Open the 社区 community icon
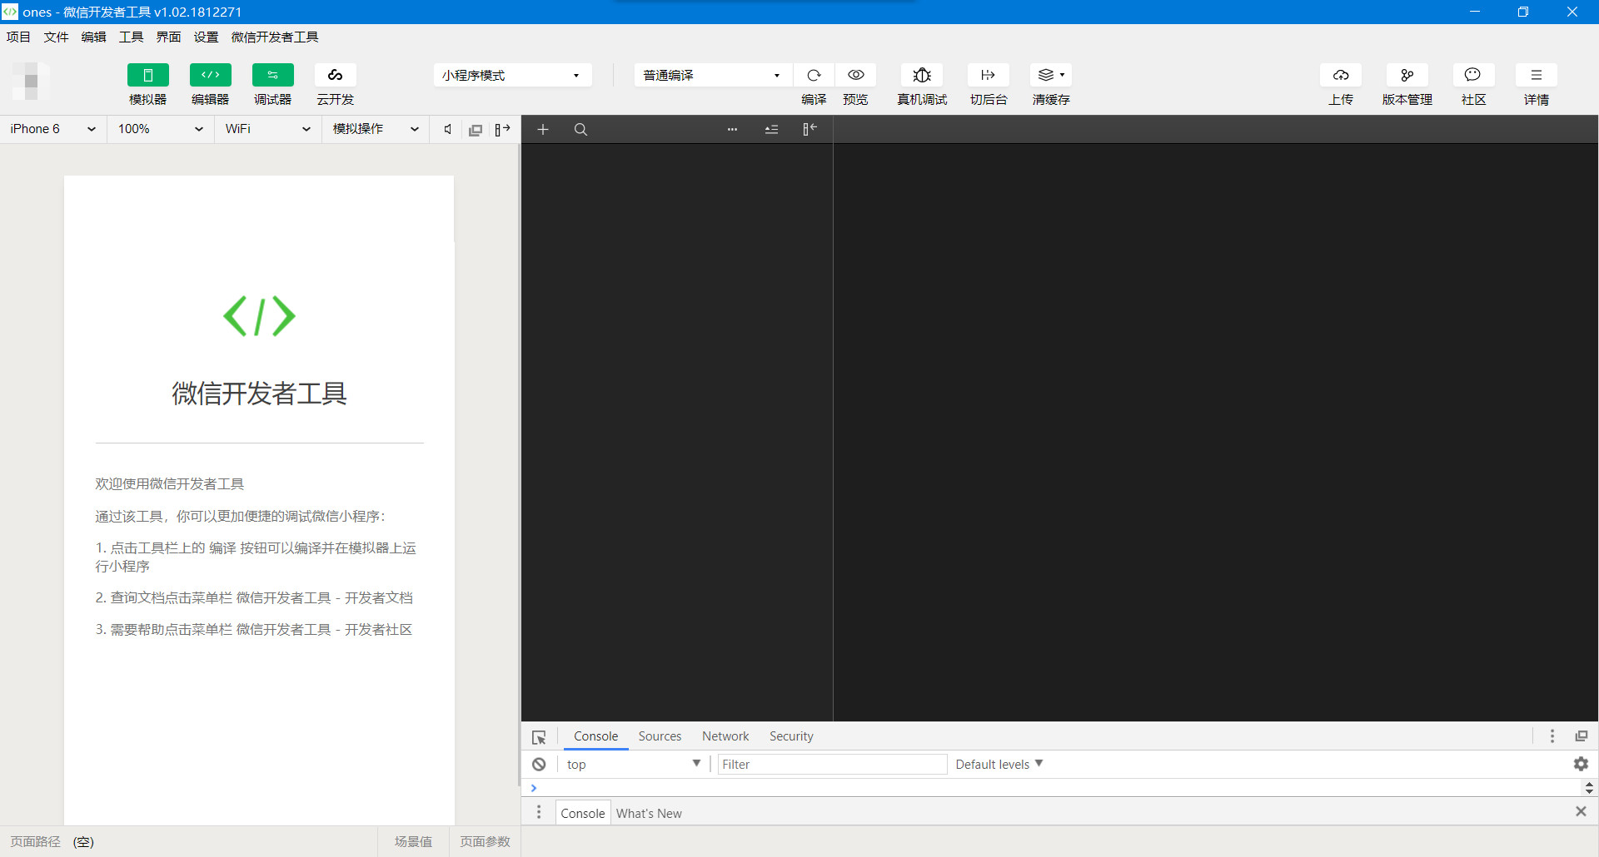1599x857 pixels. [1473, 75]
